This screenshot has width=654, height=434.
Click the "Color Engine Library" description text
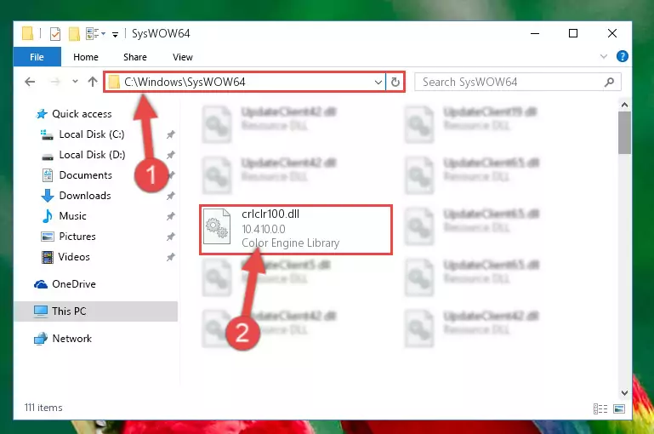click(x=290, y=243)
